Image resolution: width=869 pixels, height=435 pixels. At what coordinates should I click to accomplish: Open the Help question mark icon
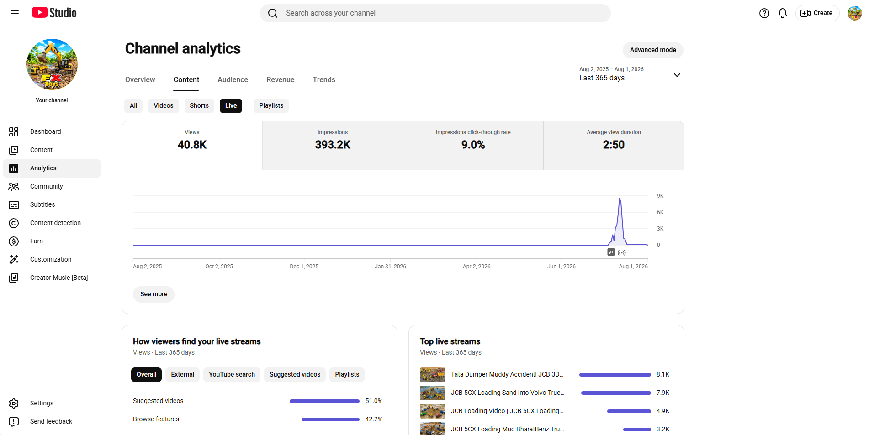click(764, 13)
